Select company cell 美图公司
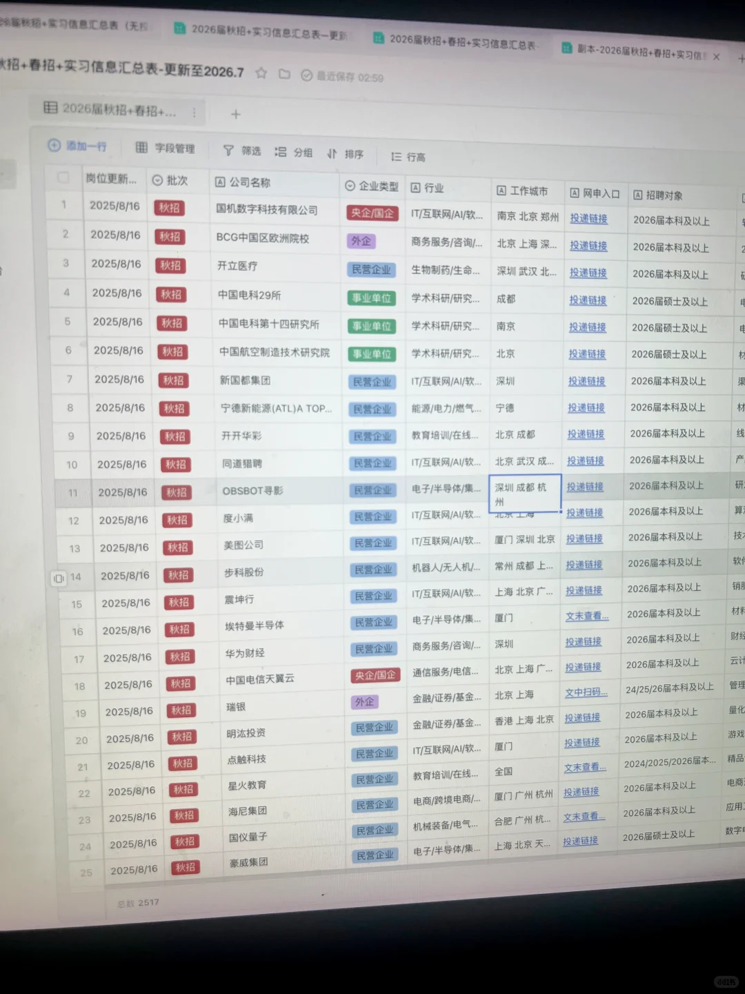Screen dimensions: 745x994 [x=281, y=545]
